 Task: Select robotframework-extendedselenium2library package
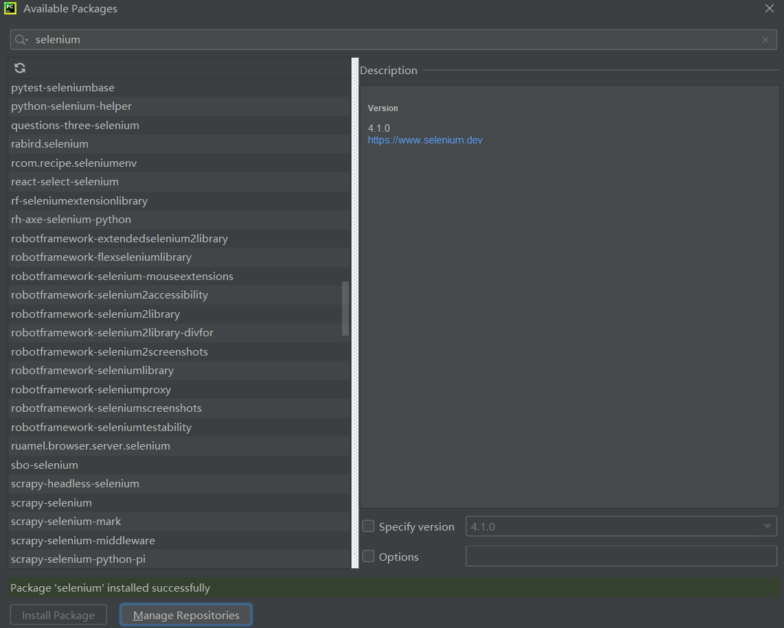click(179, 238)
